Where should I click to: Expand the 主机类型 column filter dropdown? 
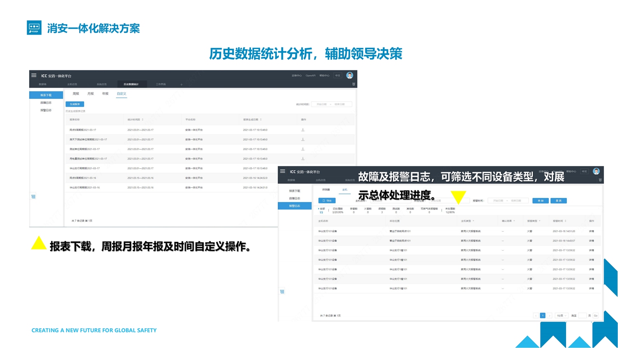tap(473, 221)
